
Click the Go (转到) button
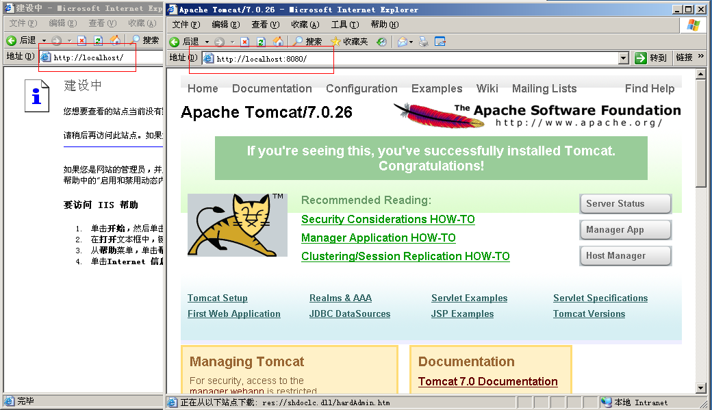650,57
